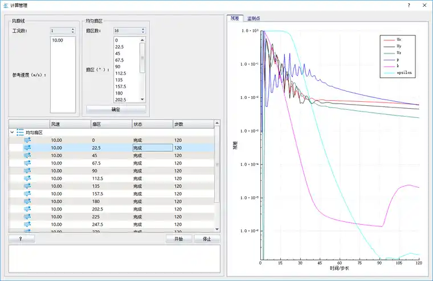Increase the 工况数 spinner value

pos(72,29)
